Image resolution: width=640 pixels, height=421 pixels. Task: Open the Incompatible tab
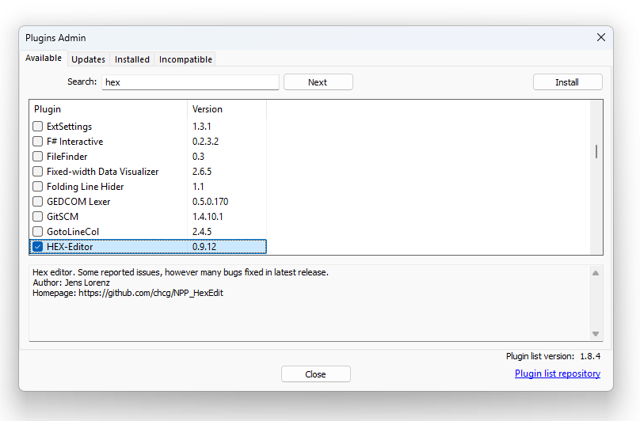(x=185, y=59)
